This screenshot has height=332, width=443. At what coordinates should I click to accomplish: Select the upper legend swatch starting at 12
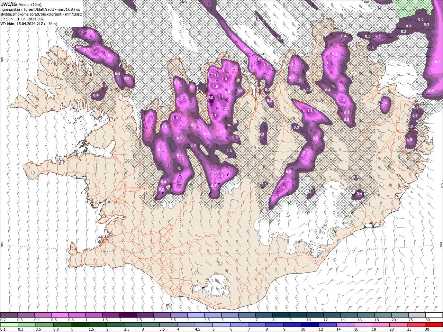(332, 315)
